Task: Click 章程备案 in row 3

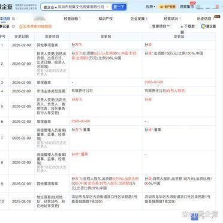Action: click(44, 82)
